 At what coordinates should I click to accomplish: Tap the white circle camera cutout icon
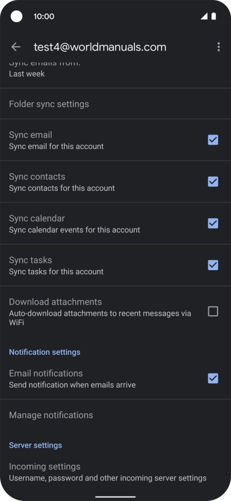click(17, 16)
